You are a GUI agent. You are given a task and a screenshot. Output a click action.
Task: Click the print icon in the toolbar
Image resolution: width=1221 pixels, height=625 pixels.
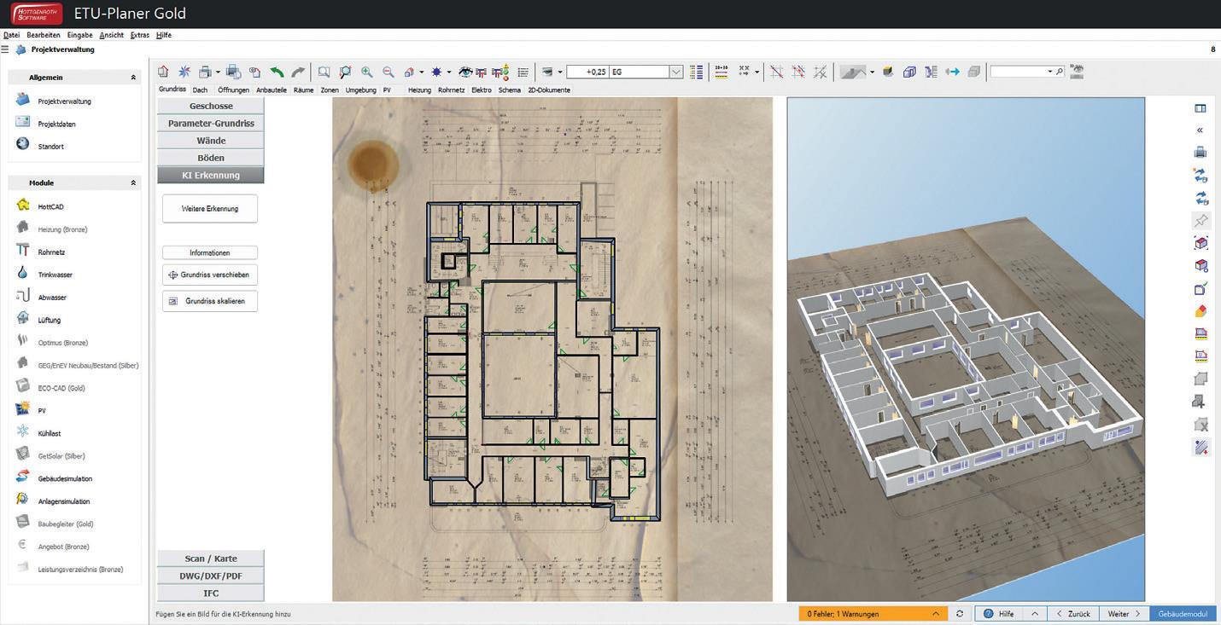click(205, 72)
